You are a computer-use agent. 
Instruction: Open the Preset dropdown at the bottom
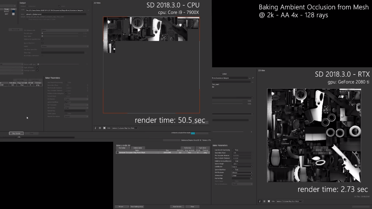point(122,207)
